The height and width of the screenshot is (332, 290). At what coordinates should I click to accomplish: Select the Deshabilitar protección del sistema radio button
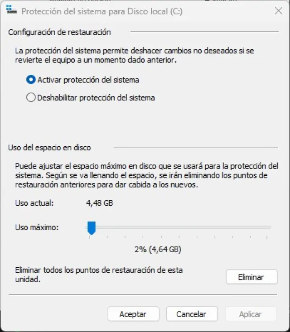[x=31, y=98]
